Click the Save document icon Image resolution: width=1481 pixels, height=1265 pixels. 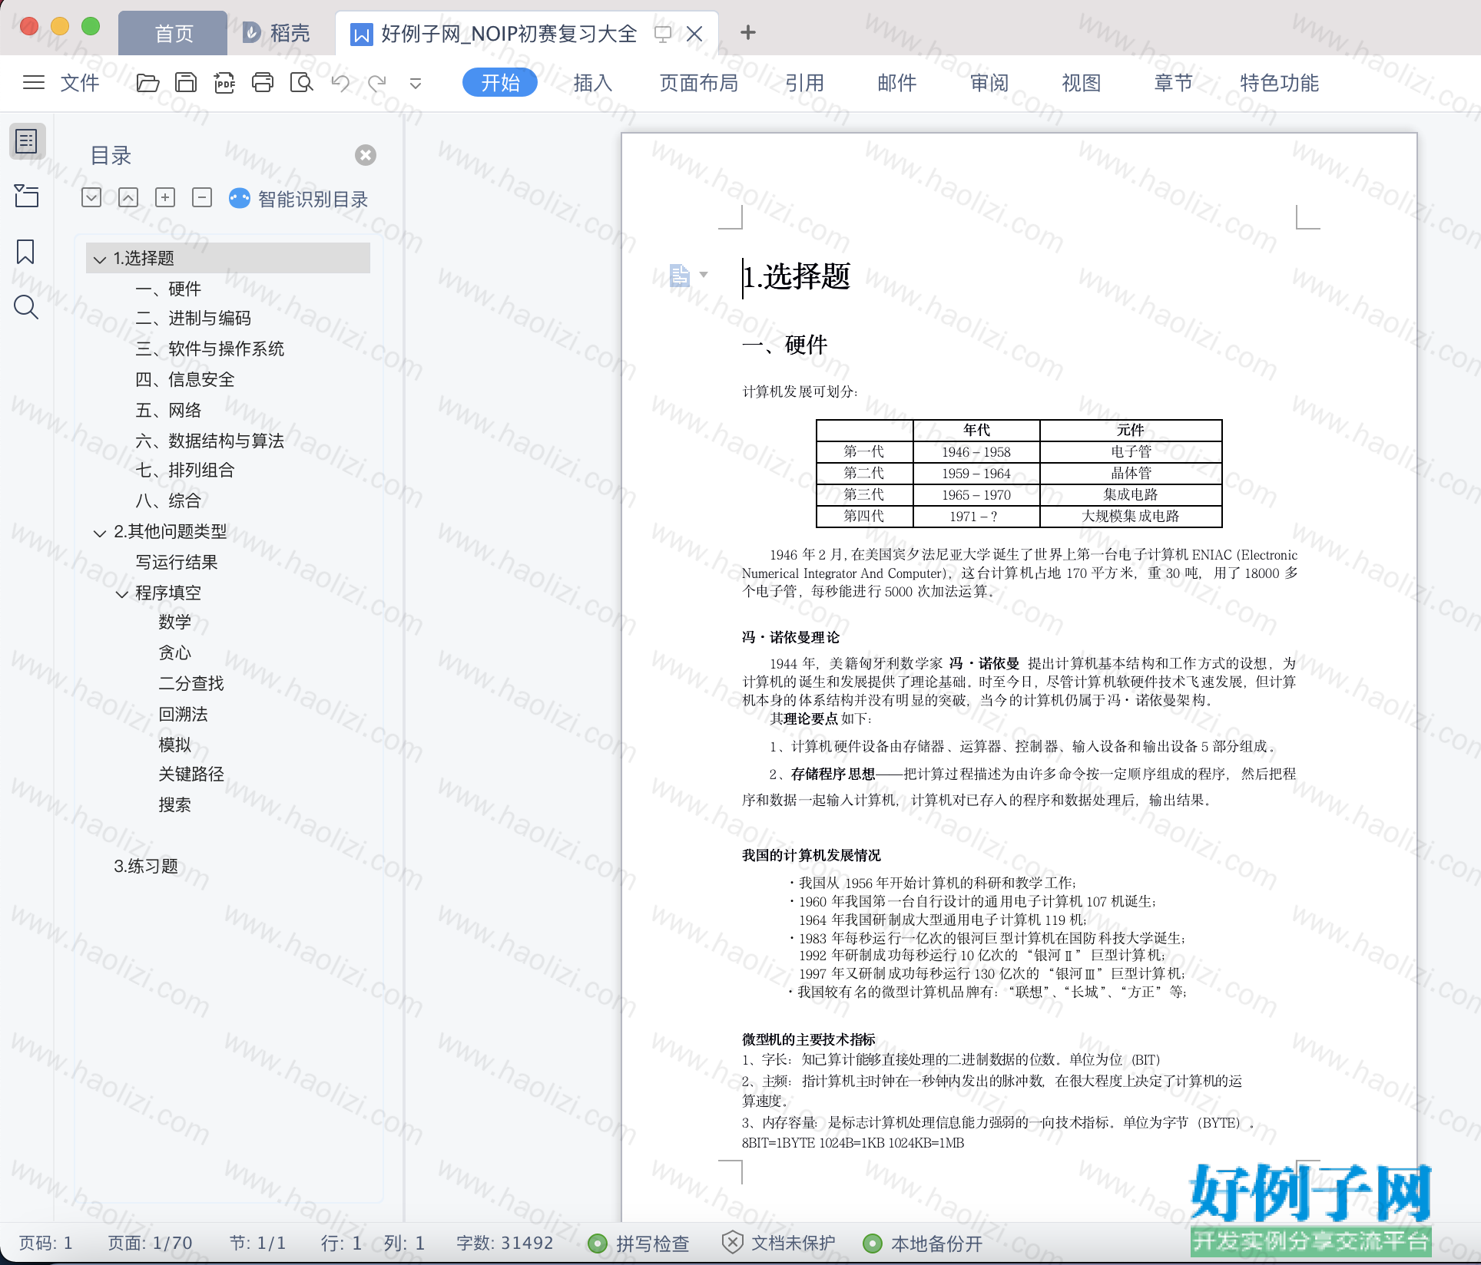click(186, 82)
